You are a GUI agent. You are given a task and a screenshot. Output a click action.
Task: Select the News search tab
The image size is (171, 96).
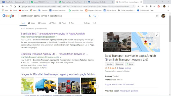click(63, 23)
